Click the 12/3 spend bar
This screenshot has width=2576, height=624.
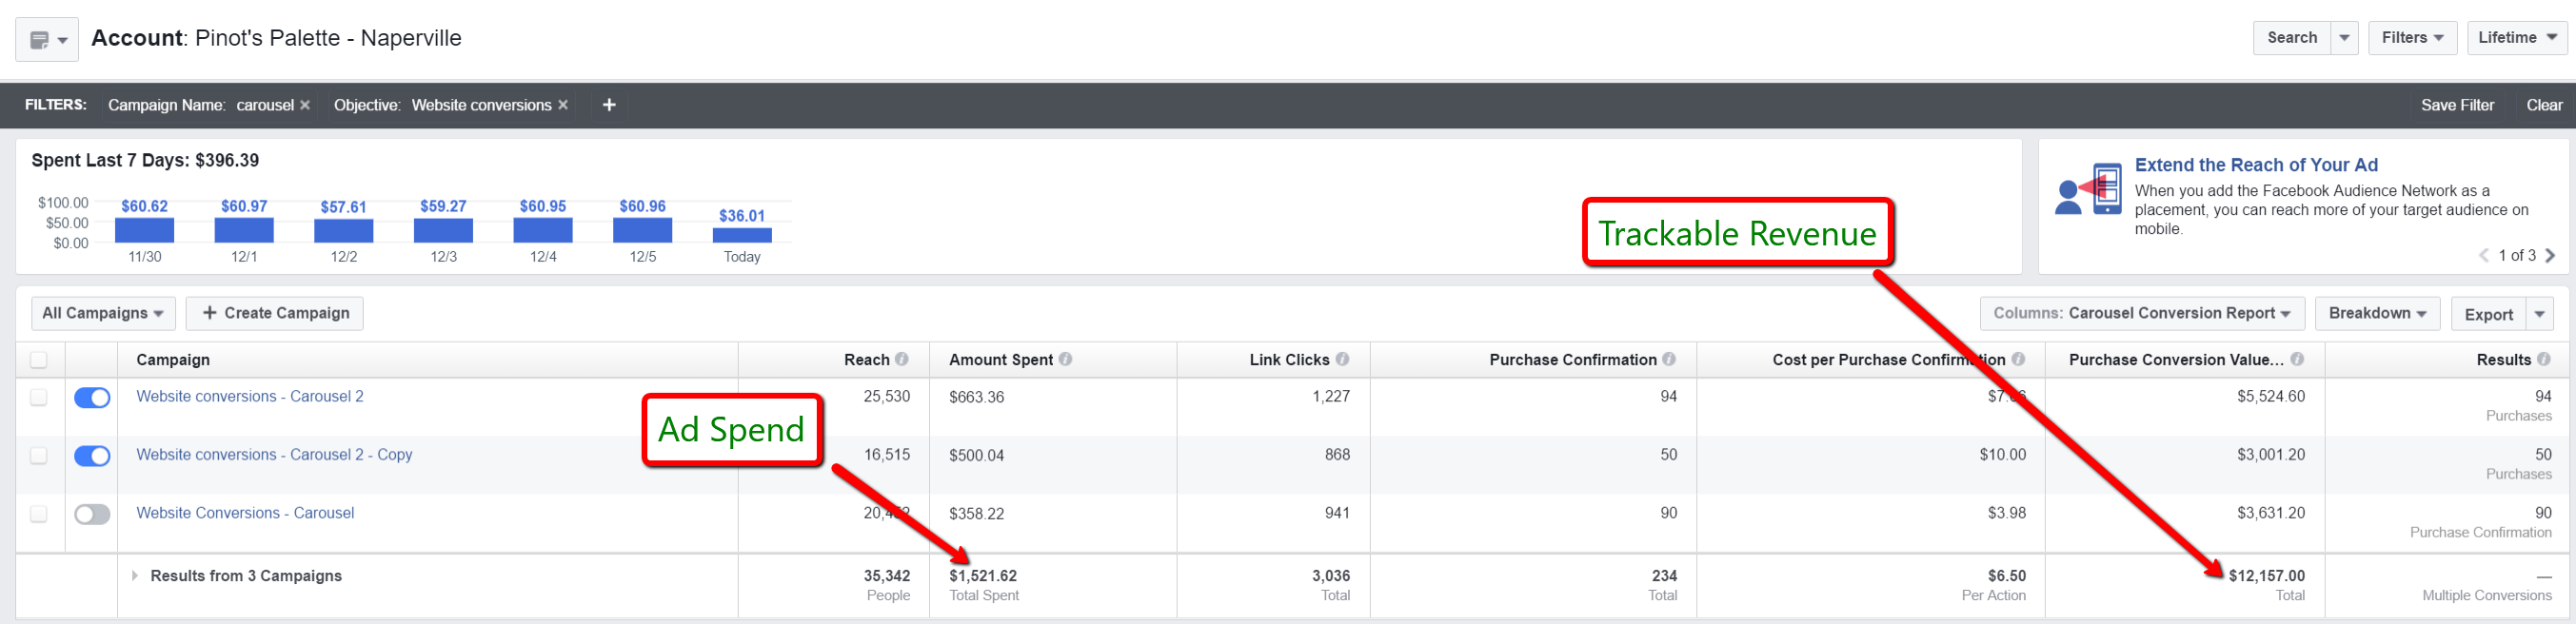443,230
